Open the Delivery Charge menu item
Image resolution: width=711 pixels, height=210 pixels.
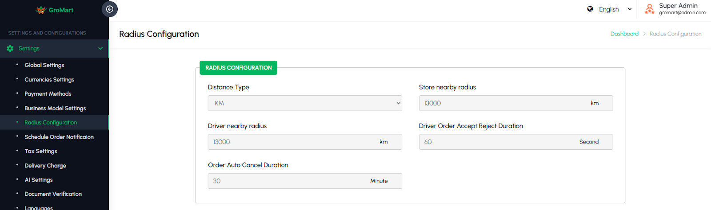(x=45, y=166)
